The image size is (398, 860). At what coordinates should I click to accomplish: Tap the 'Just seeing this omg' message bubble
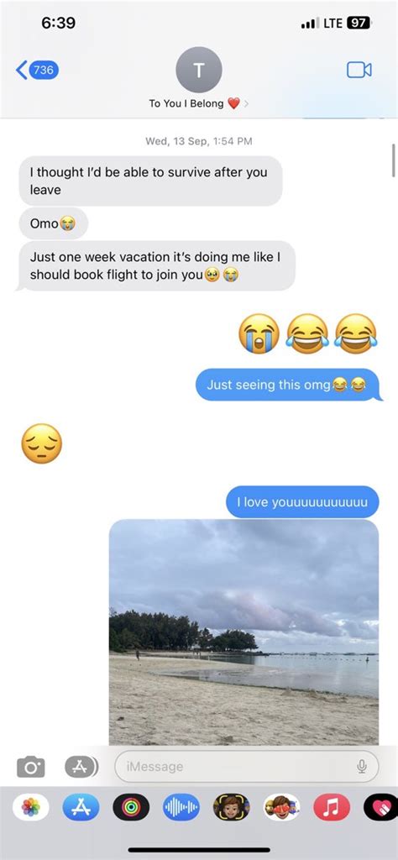tap(289, 385)
